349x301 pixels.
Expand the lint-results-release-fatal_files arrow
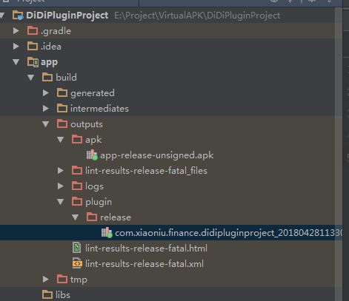[x=61, y=171]
